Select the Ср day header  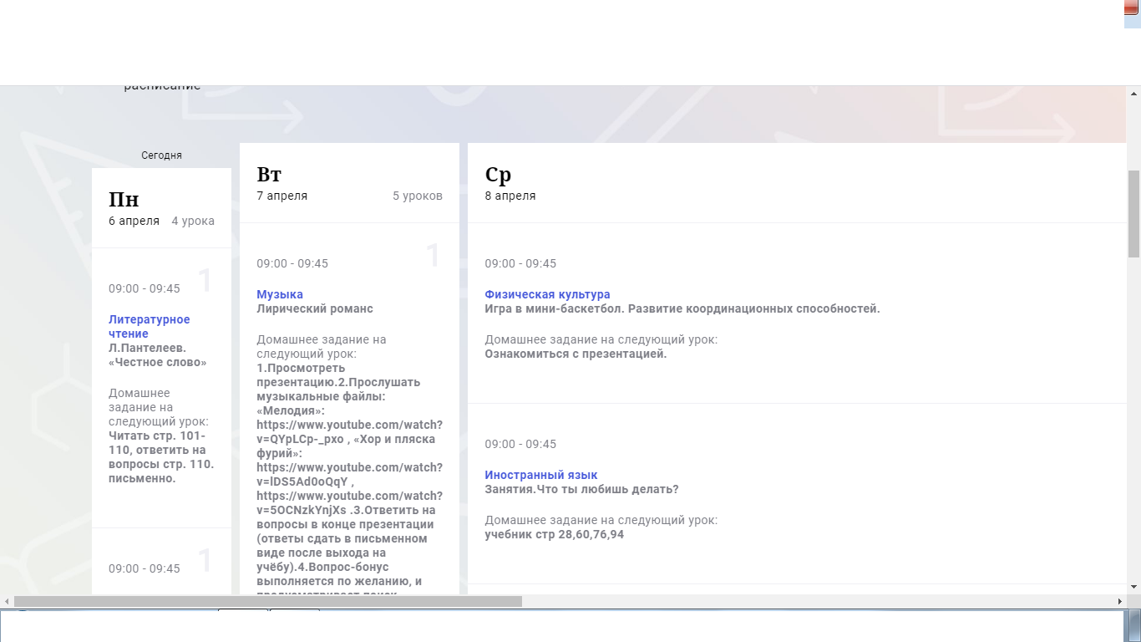498,175
